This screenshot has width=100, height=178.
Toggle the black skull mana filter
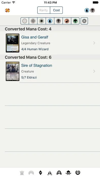coord(58,21)
